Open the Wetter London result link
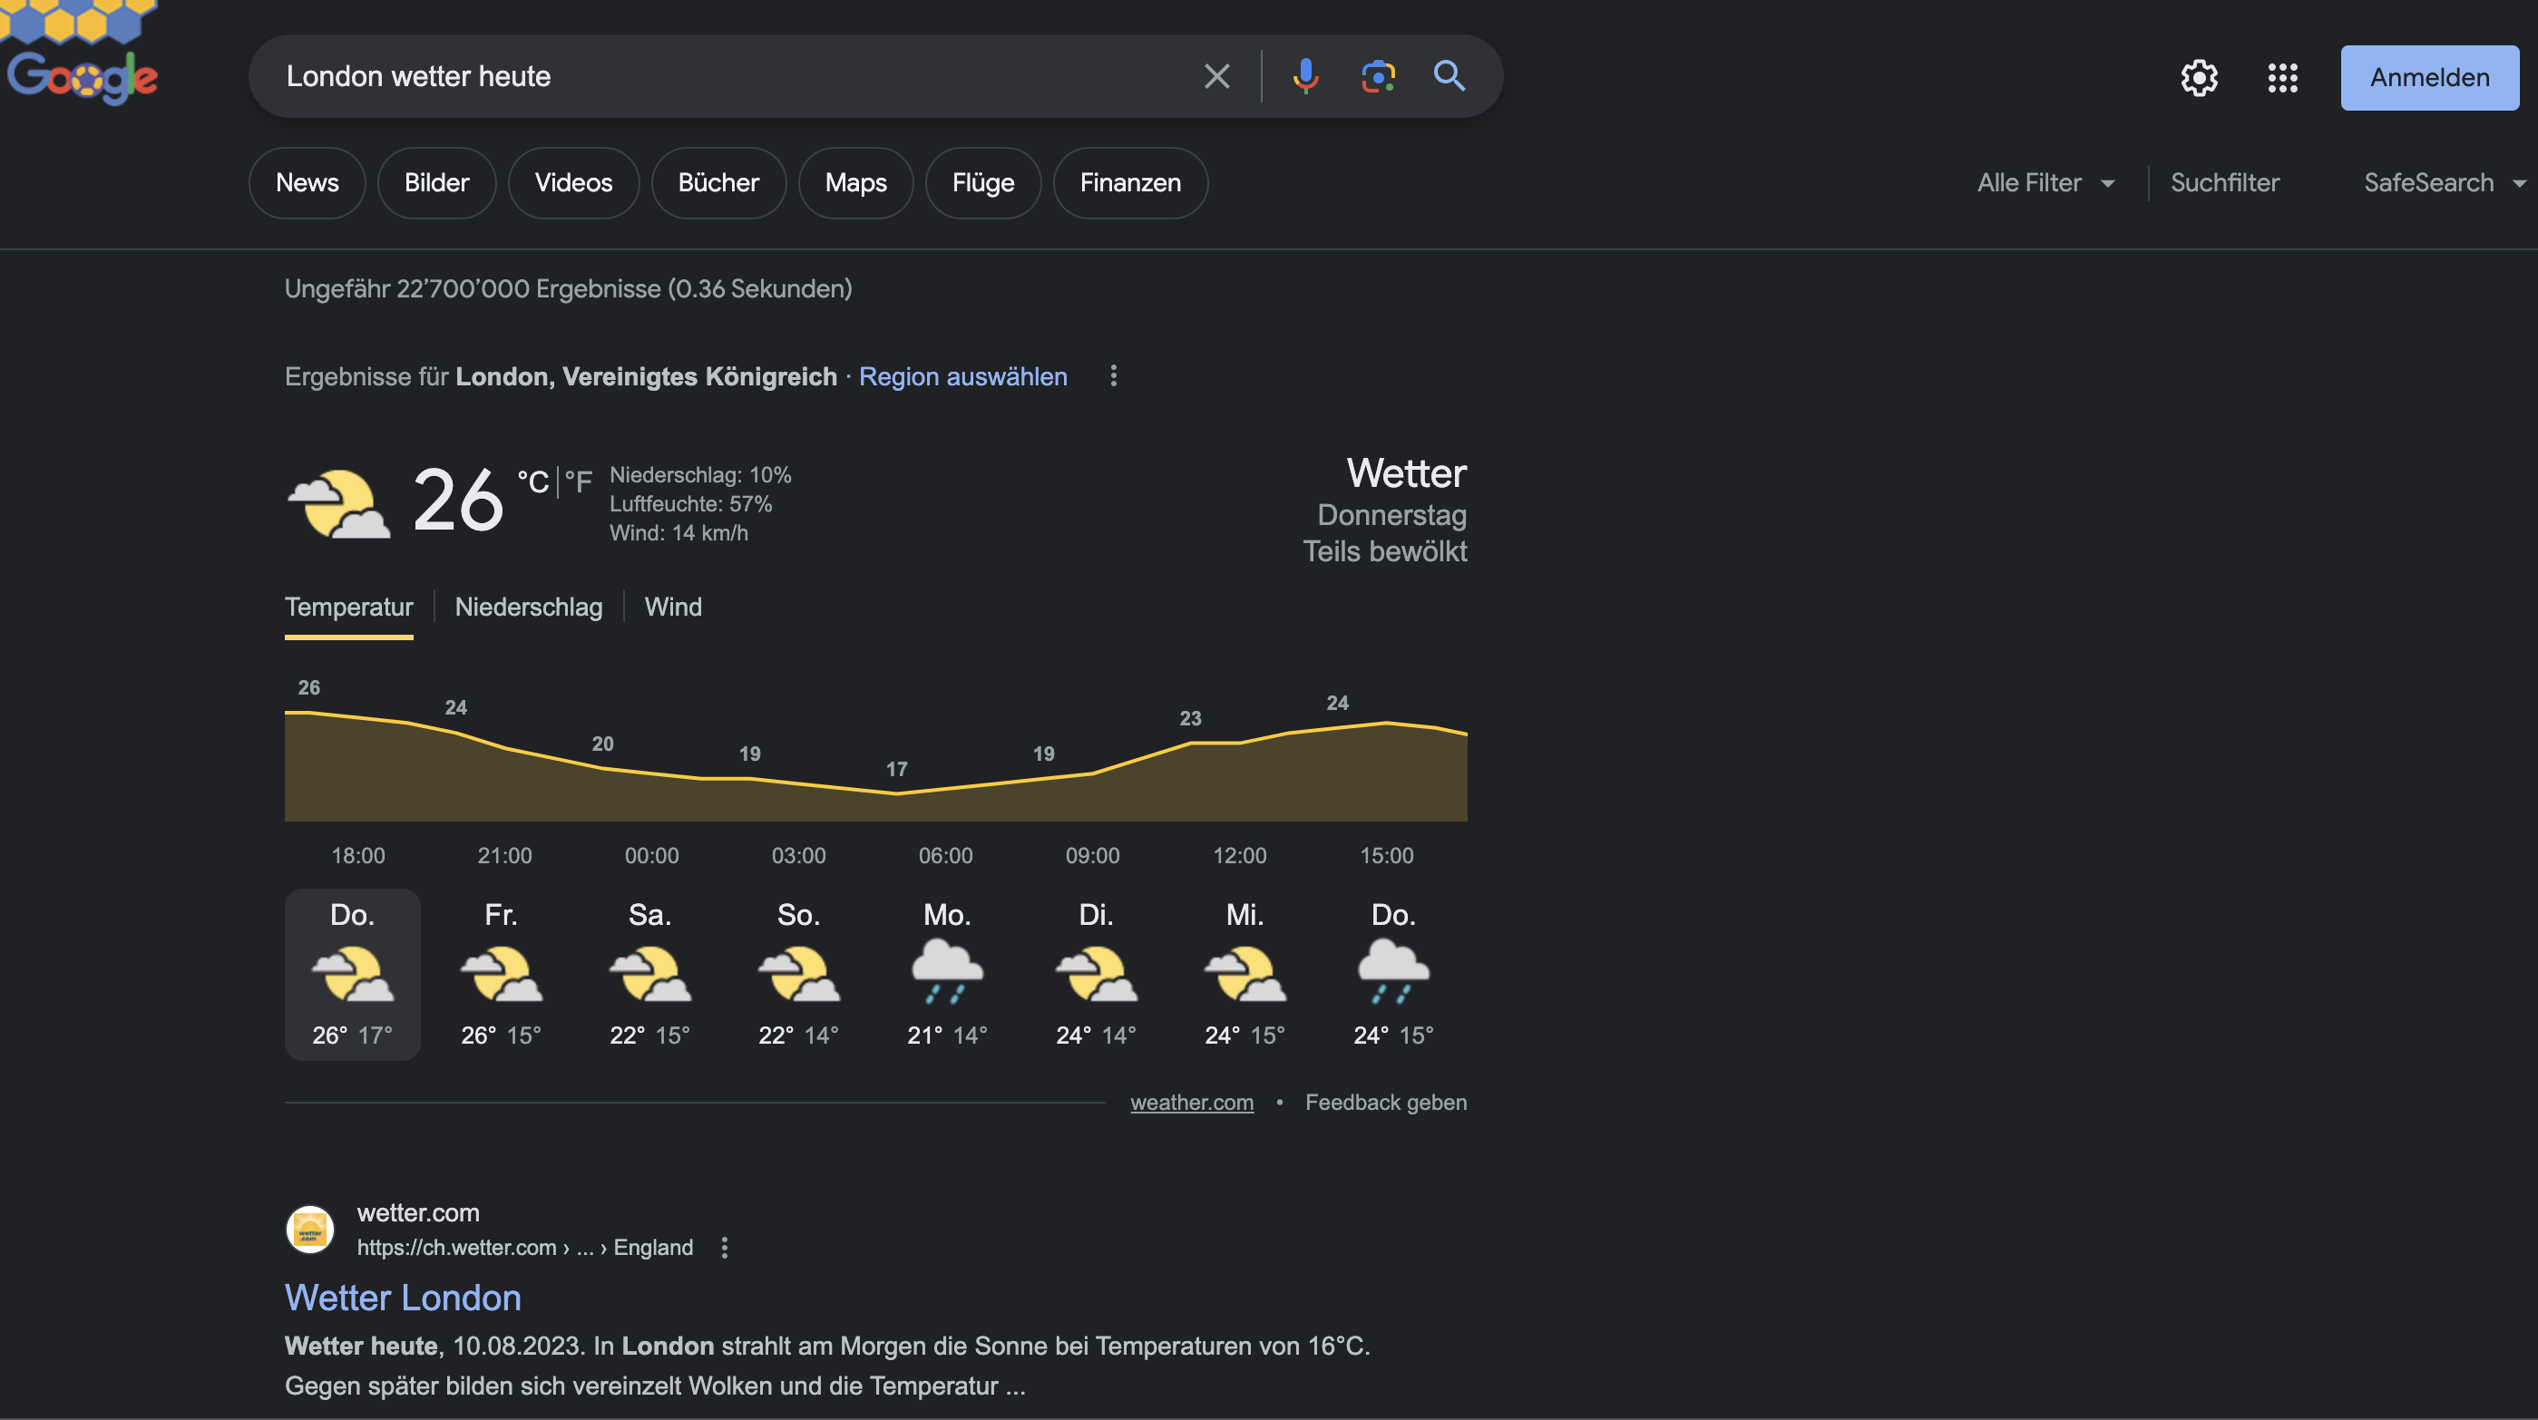The height and width of the screenshot is (1420, 2538). pyautogui.click(x=402, y=1298)
